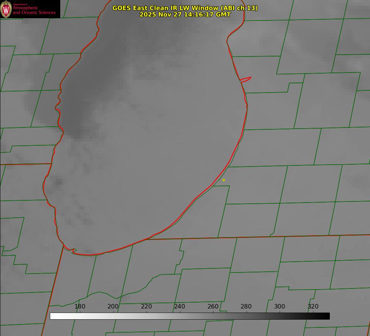Click the yellow dot marker near the shoreline
Image resolution: width=370 pixels, height=336 pixels.
pos(224,180)
